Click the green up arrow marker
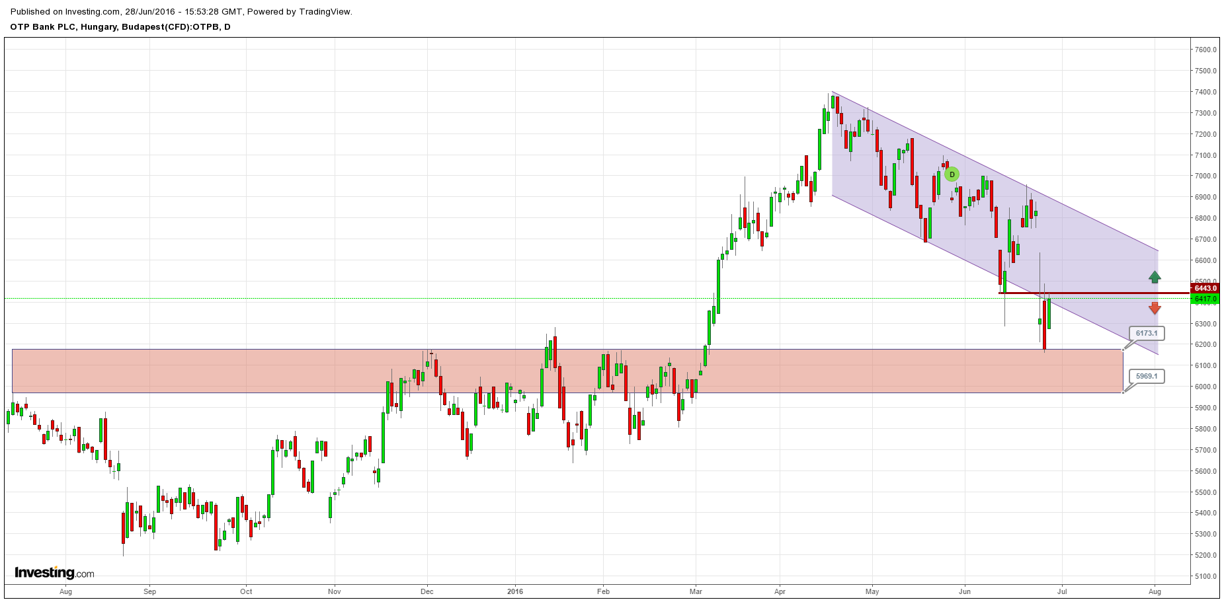The width and height of the screenshot is (1224, 600). (1155, 277)
